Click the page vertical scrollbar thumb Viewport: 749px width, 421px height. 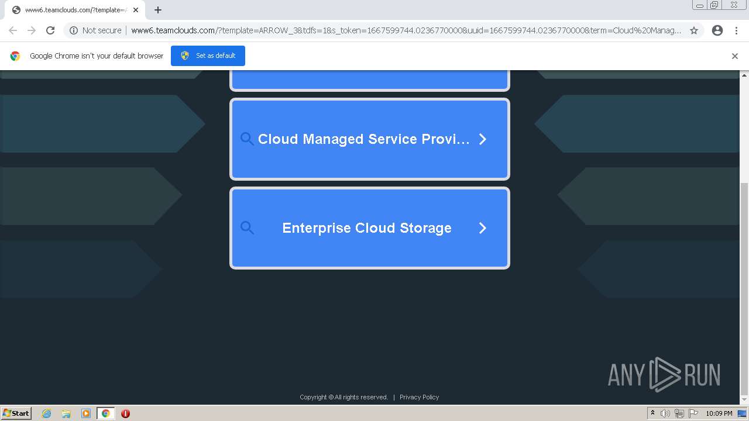[744, 288]
